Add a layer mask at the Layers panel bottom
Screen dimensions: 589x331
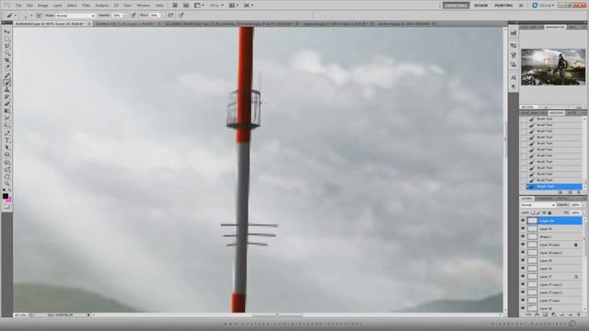[x=545, y=314]
